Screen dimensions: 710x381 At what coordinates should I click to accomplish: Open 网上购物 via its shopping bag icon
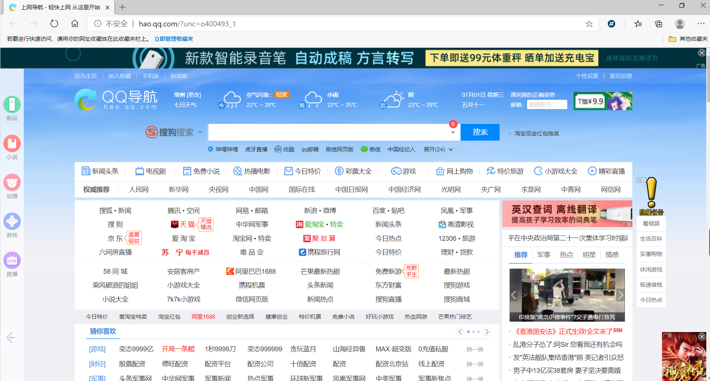click(440, 171)
